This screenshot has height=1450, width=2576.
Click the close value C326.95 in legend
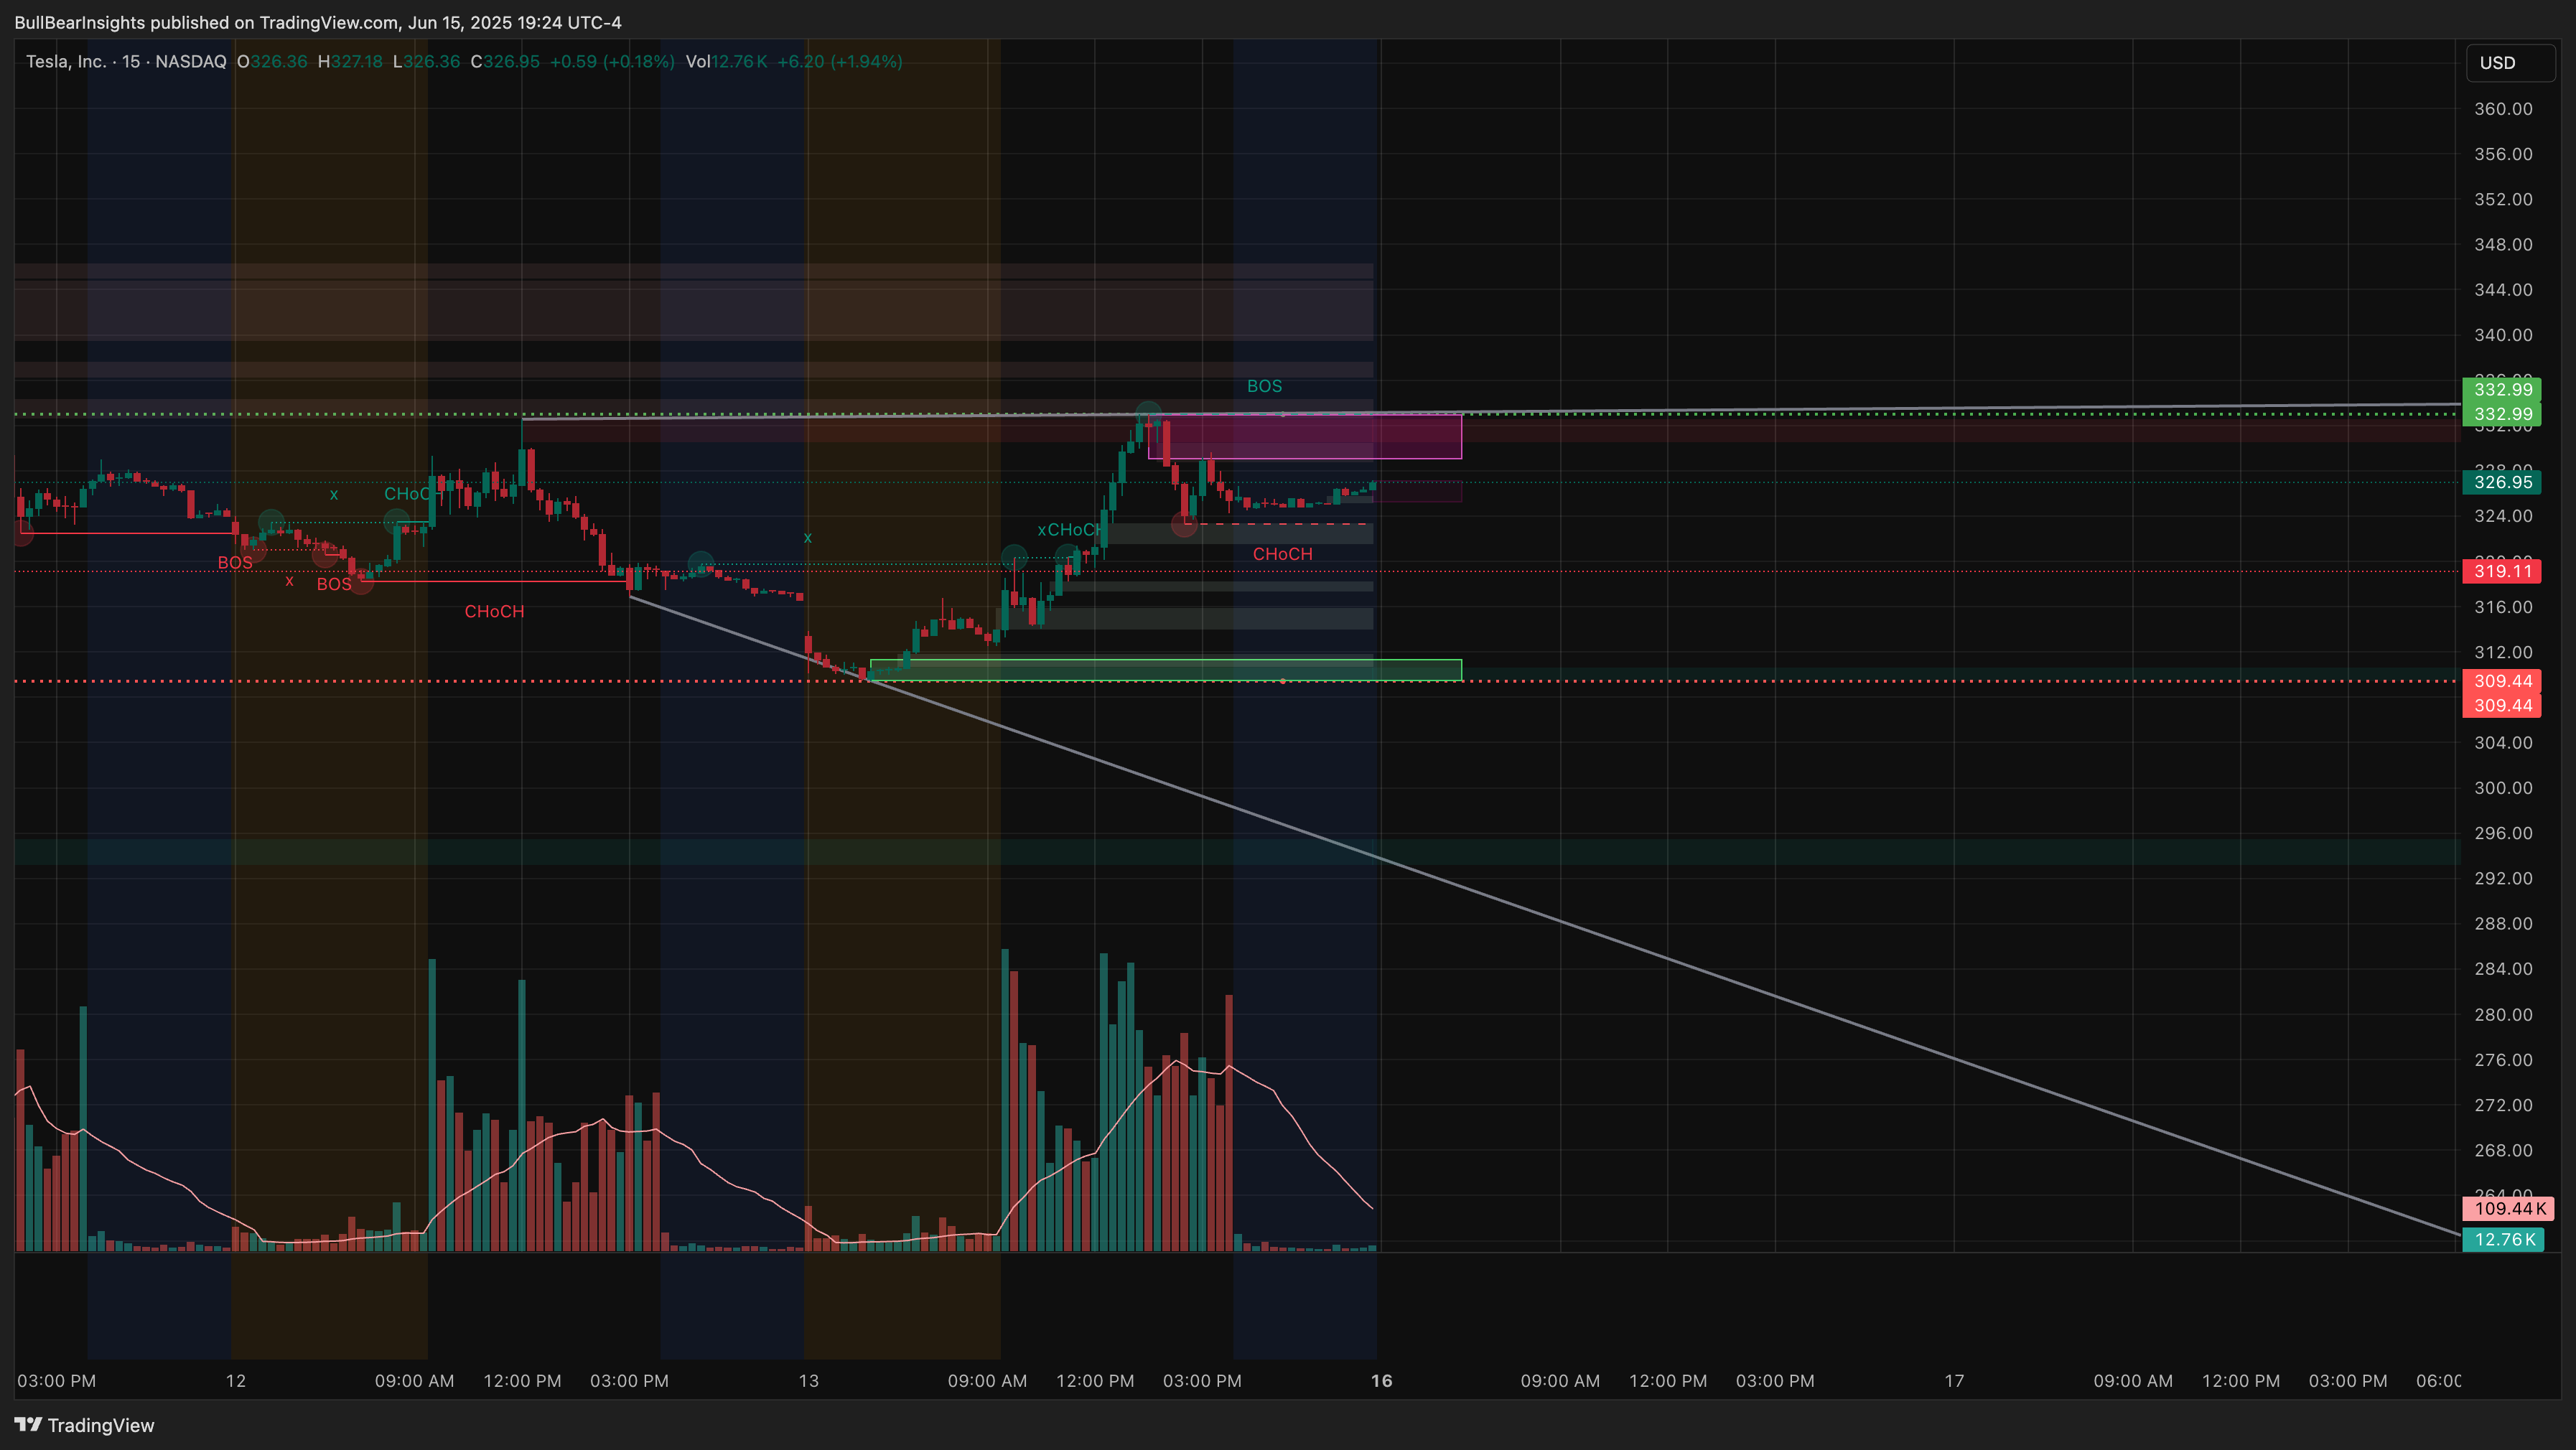(505, 61)
